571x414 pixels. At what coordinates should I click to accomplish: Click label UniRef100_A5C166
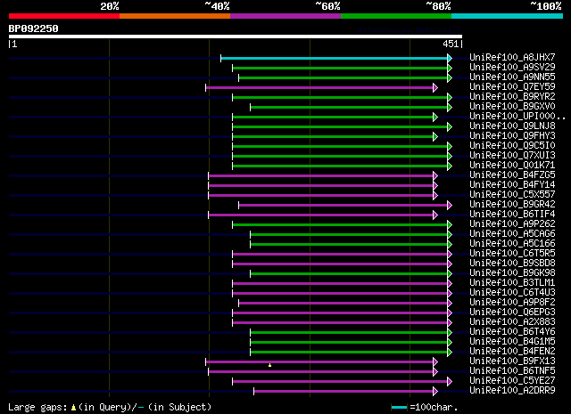pyautogui.click(x=512, y=244)
